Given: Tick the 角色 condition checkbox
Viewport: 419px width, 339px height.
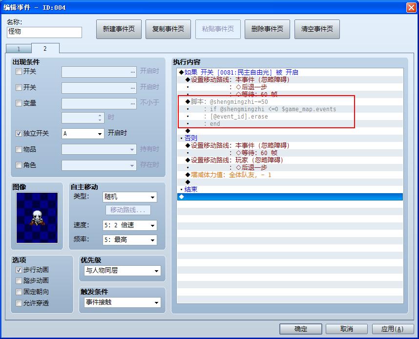Looking at the screenshot, I should click(19, 165).
